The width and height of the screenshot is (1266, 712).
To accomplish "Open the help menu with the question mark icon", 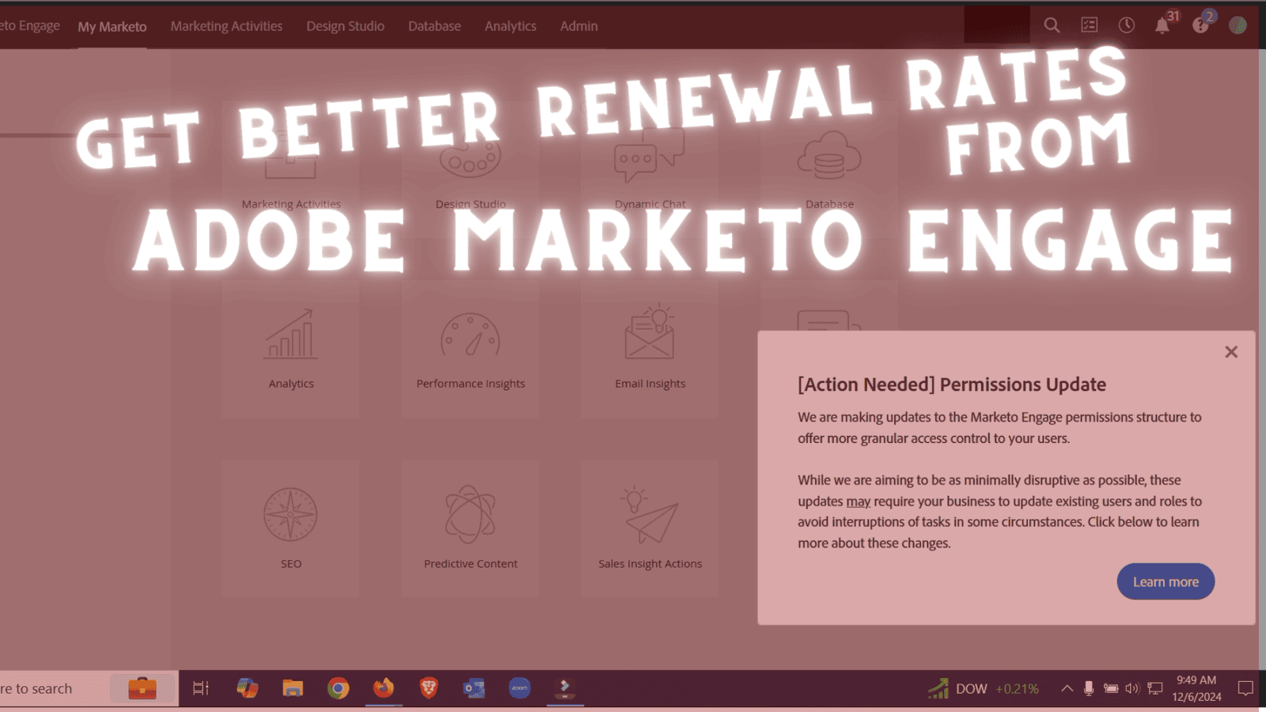I will pos(1200,25).
